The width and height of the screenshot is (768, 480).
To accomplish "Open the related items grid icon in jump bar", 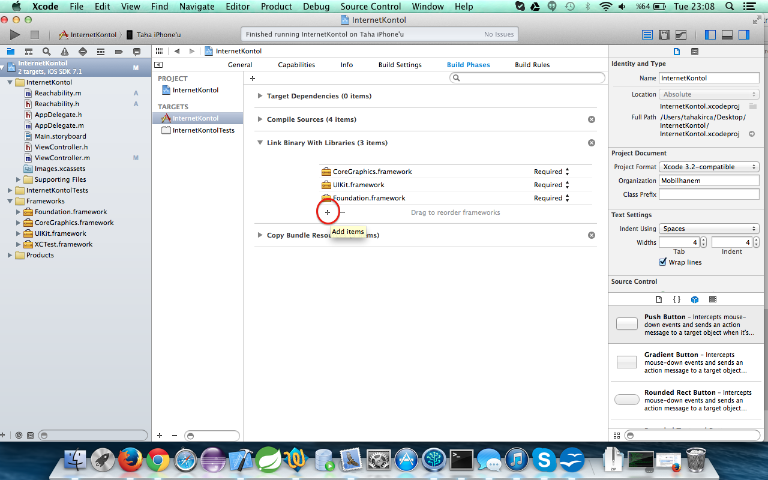I will [159, 51].
